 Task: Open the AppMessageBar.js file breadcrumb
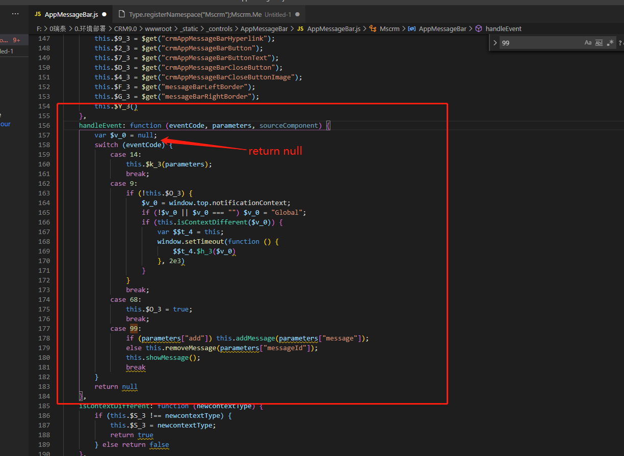tap(333, 29)
